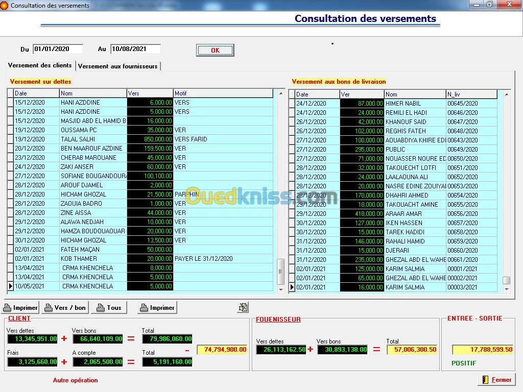Select the TALAL SALHI row
The height and width of the screenshot is (392, 523).
coord(92,139)
